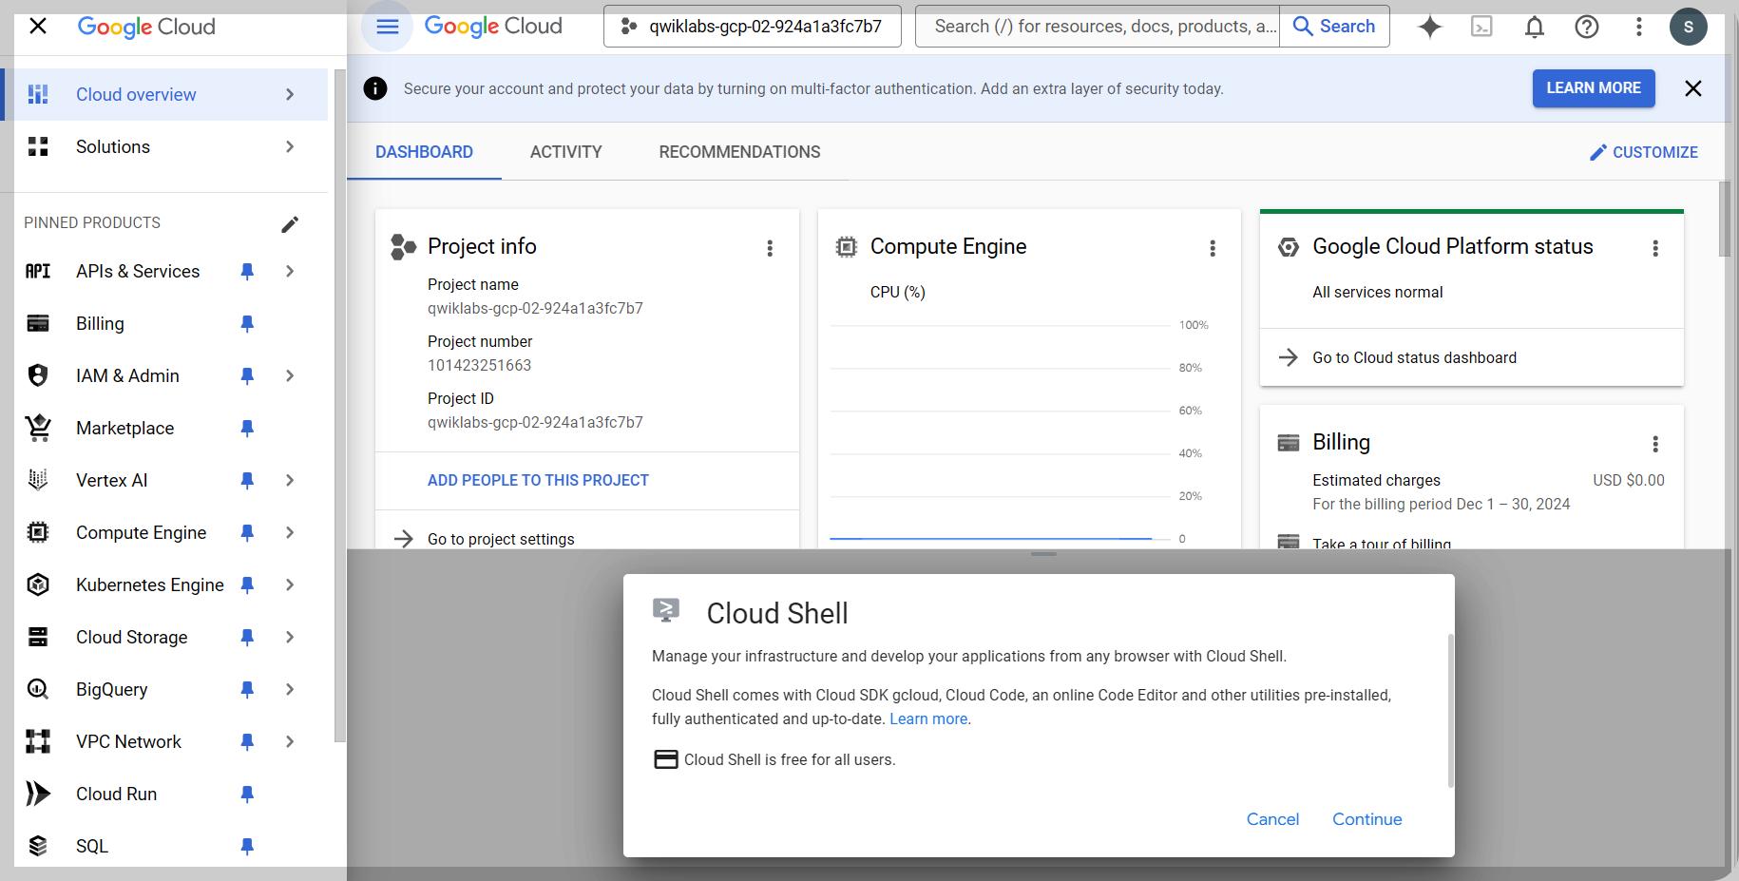Image resolution: width=1739 pixels, height=881 pixels.
Task: Open the project selector qwiklabs-gcp-02-924a1a3fc7b7
Action: point(752,27)
